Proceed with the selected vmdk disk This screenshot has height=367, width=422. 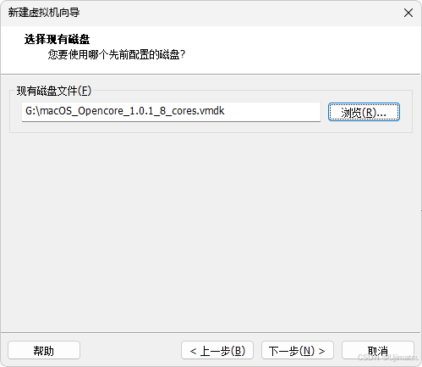[298, 350]
